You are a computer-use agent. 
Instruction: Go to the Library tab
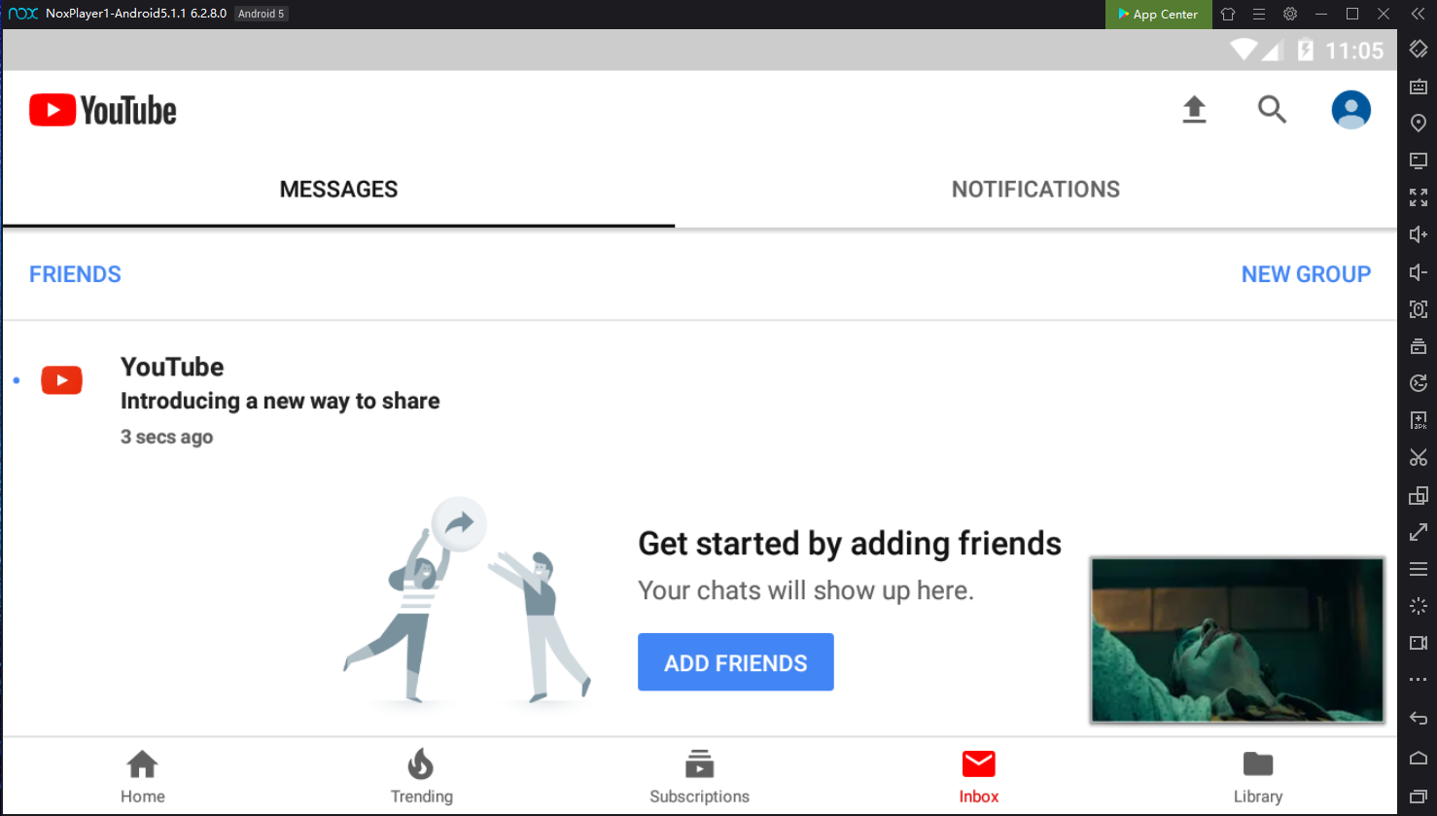point(1258,777)
